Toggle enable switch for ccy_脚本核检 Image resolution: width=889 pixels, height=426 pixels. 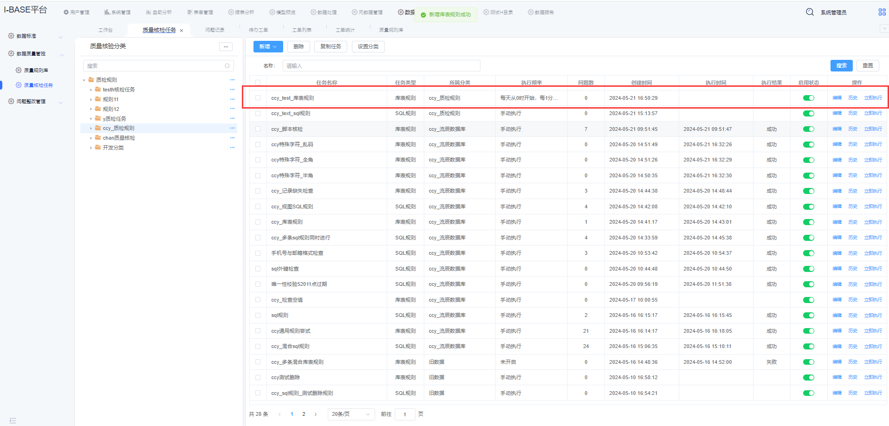(809, 129)
